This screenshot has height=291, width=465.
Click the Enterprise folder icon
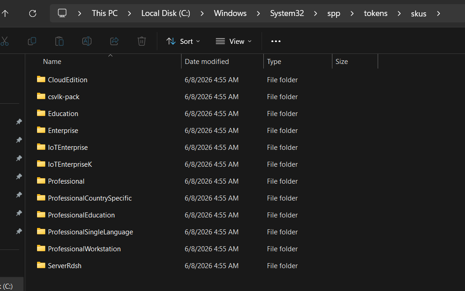(41, 130)
